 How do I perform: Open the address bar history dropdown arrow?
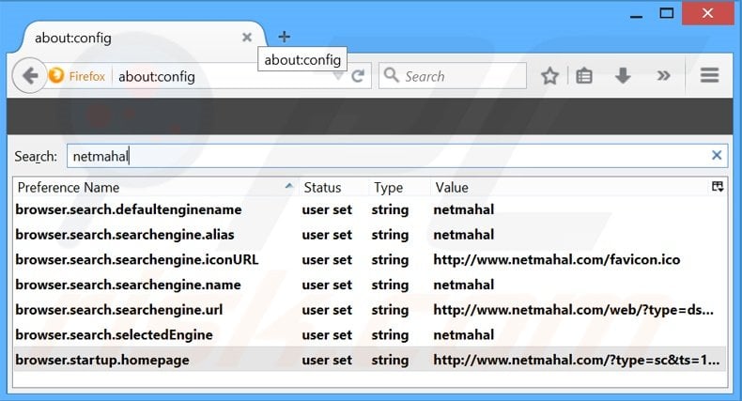tap(338, 76)
